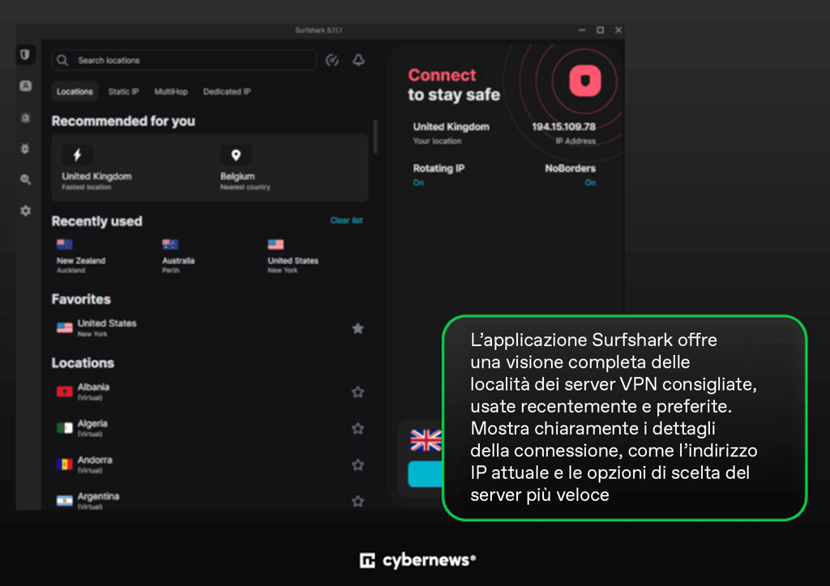Click the United States flag in Favorites
830x586 pixels.
click(65, 328)
